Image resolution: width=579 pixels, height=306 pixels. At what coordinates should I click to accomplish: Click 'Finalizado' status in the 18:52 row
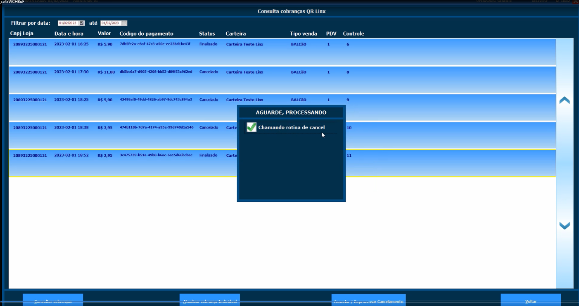coord(208,155)
